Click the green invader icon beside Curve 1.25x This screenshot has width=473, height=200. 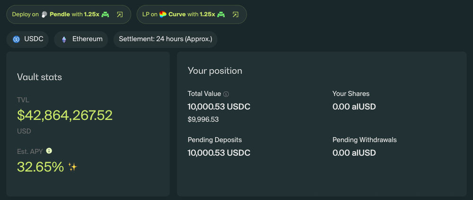click(221, 15)
